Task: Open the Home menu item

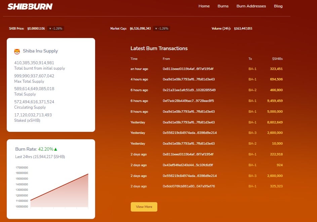Action: 204,6
